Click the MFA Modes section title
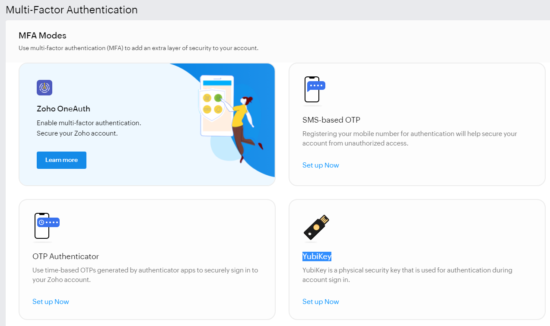 pos(42,35)
